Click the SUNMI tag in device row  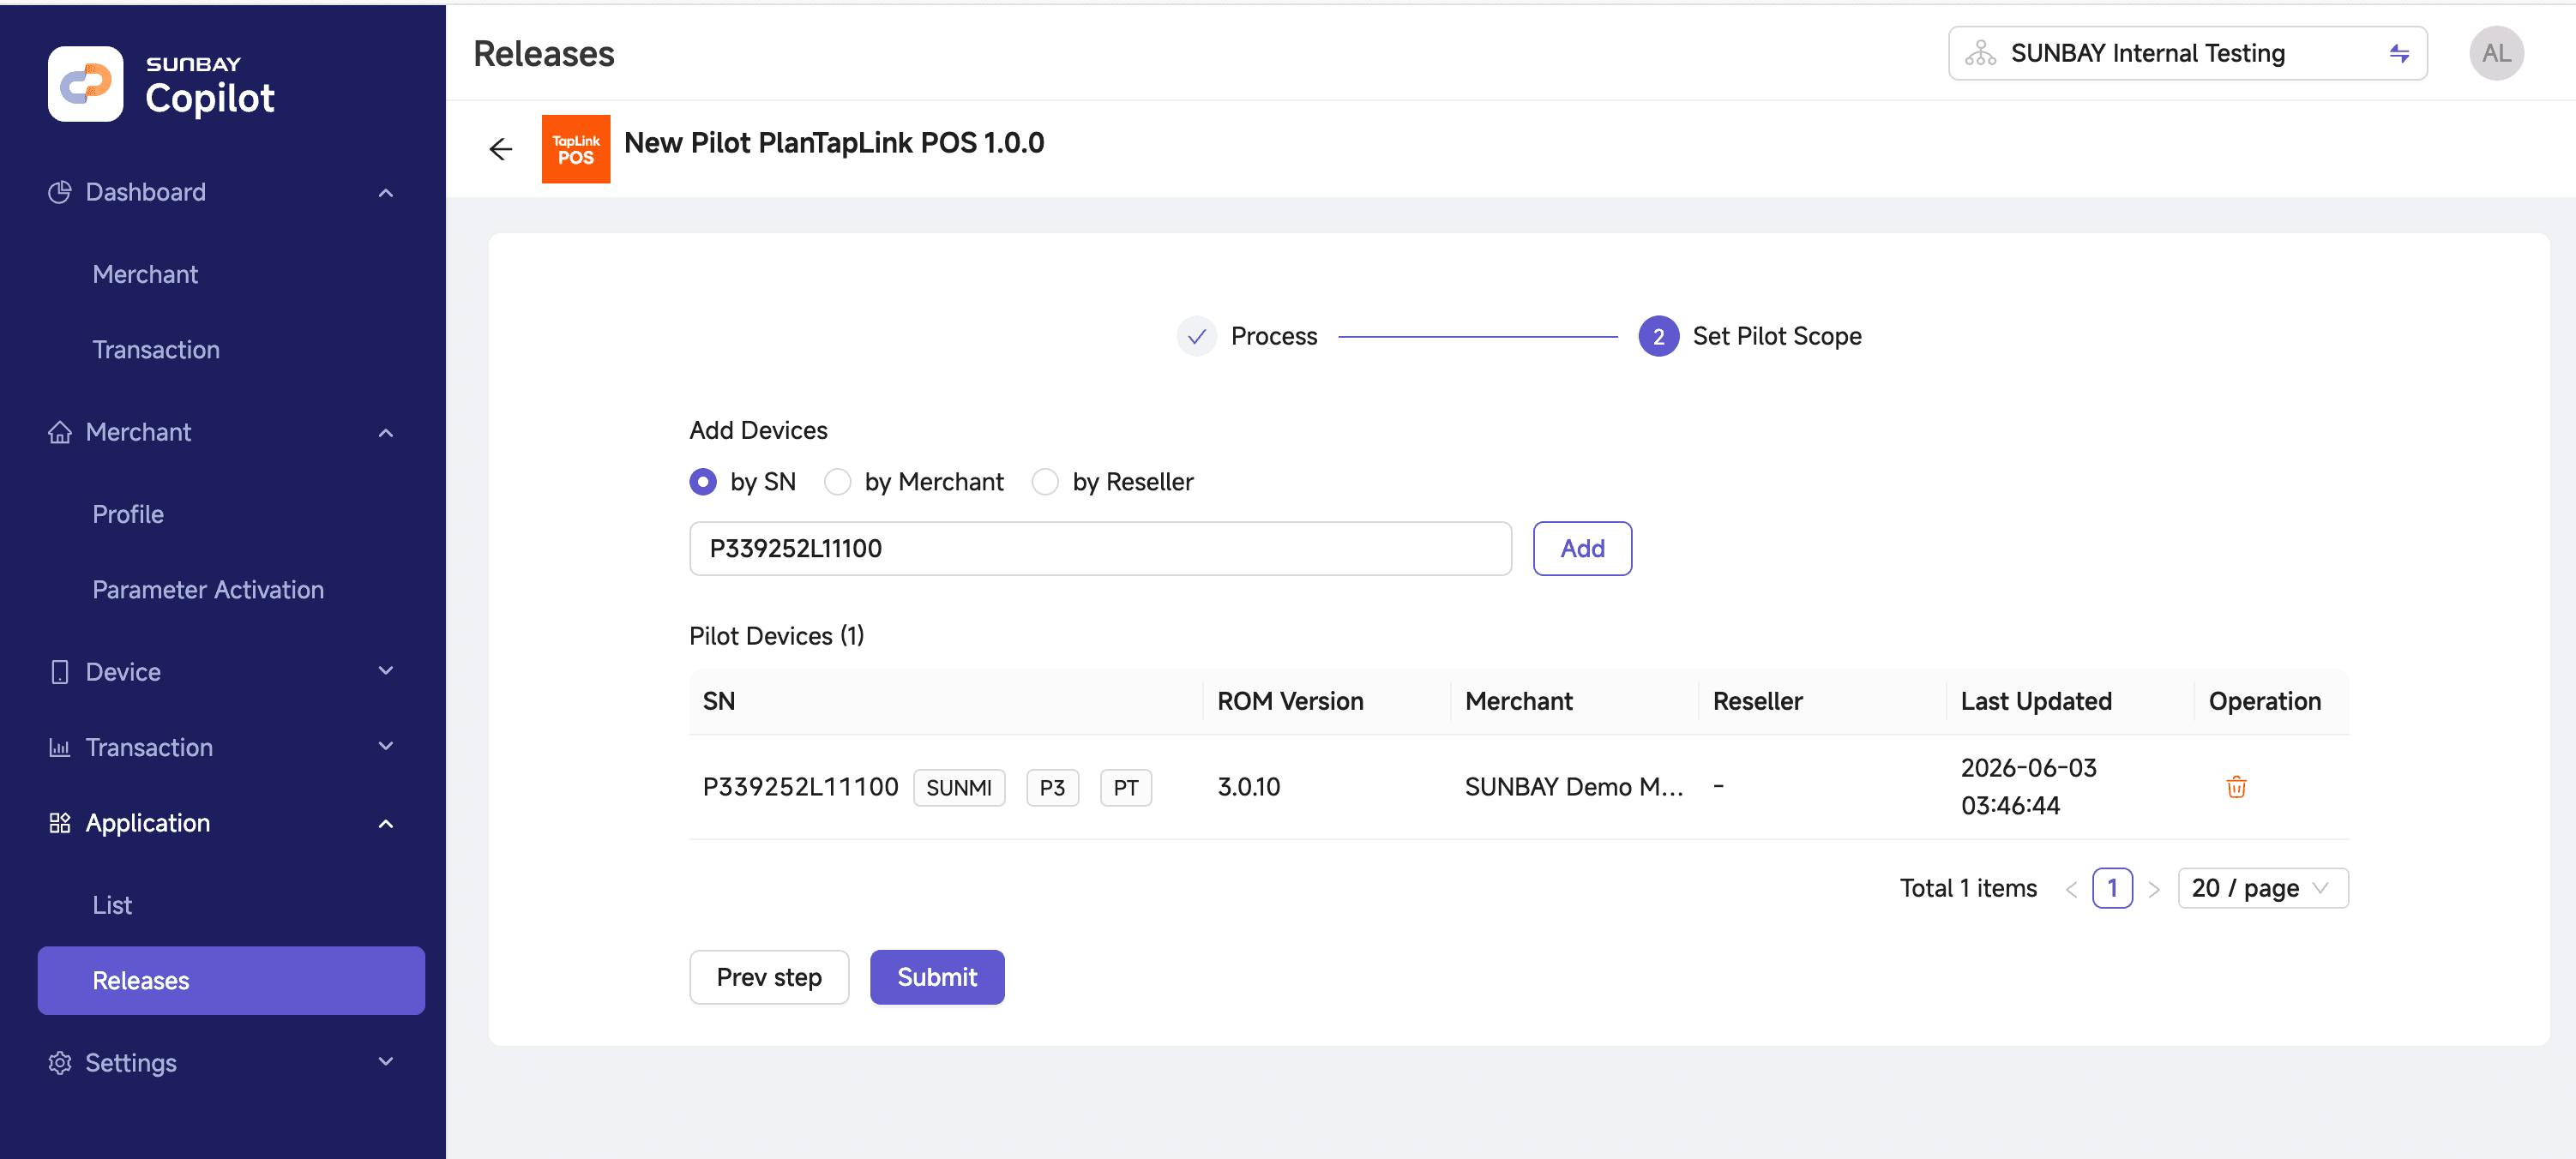958,788
